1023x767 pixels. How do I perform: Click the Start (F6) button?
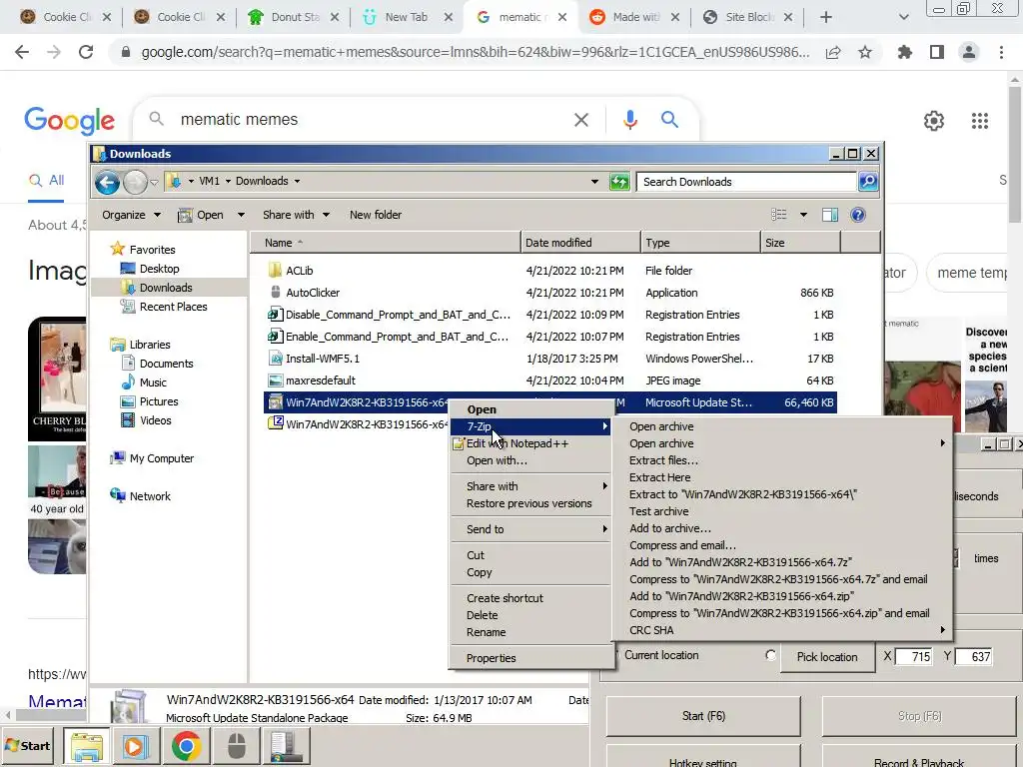click(703, 716)
